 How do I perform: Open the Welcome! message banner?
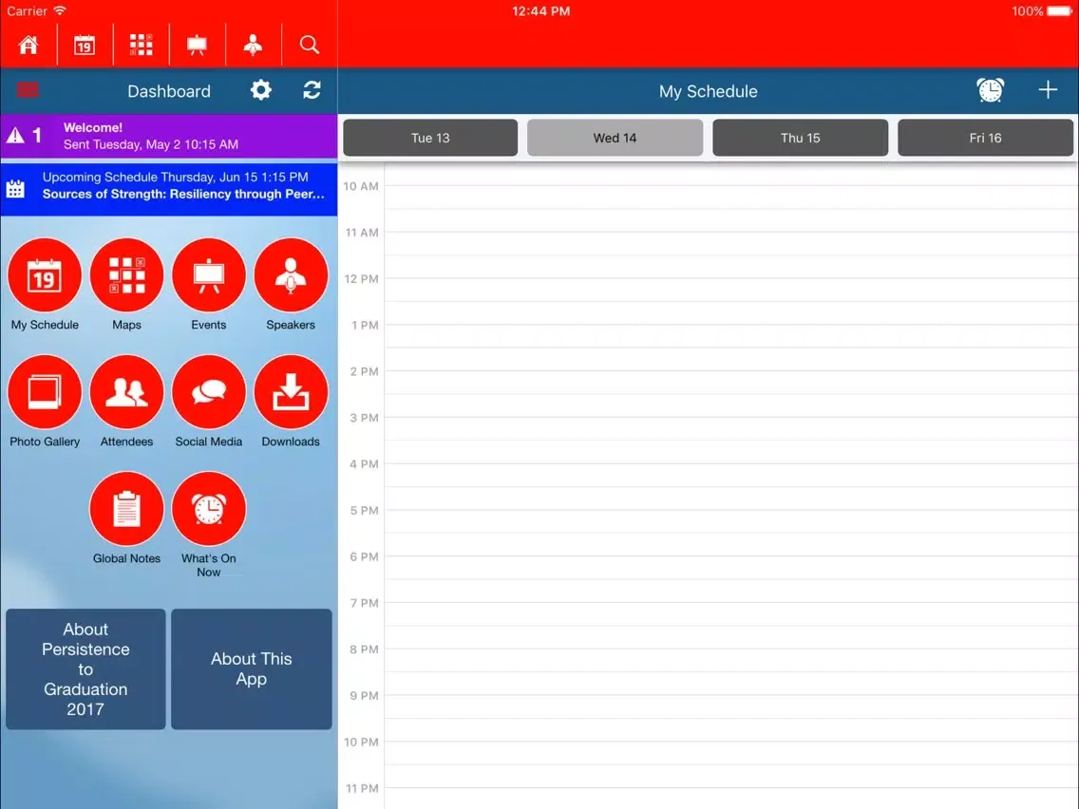(169, 136)
